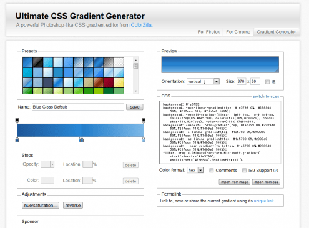Screen dimensions: 309x228
Task: Click the gradient editor bar
Action: 81,130
